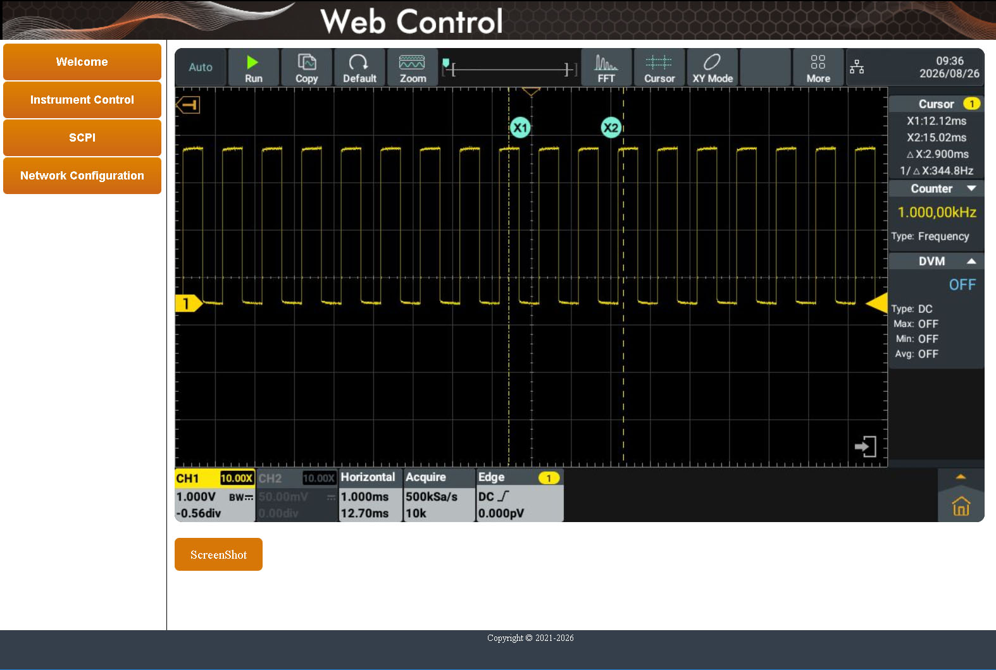This screenshot has height=670, width=996.
Task: Open the Instrument Control page
Action: (82, 100)
